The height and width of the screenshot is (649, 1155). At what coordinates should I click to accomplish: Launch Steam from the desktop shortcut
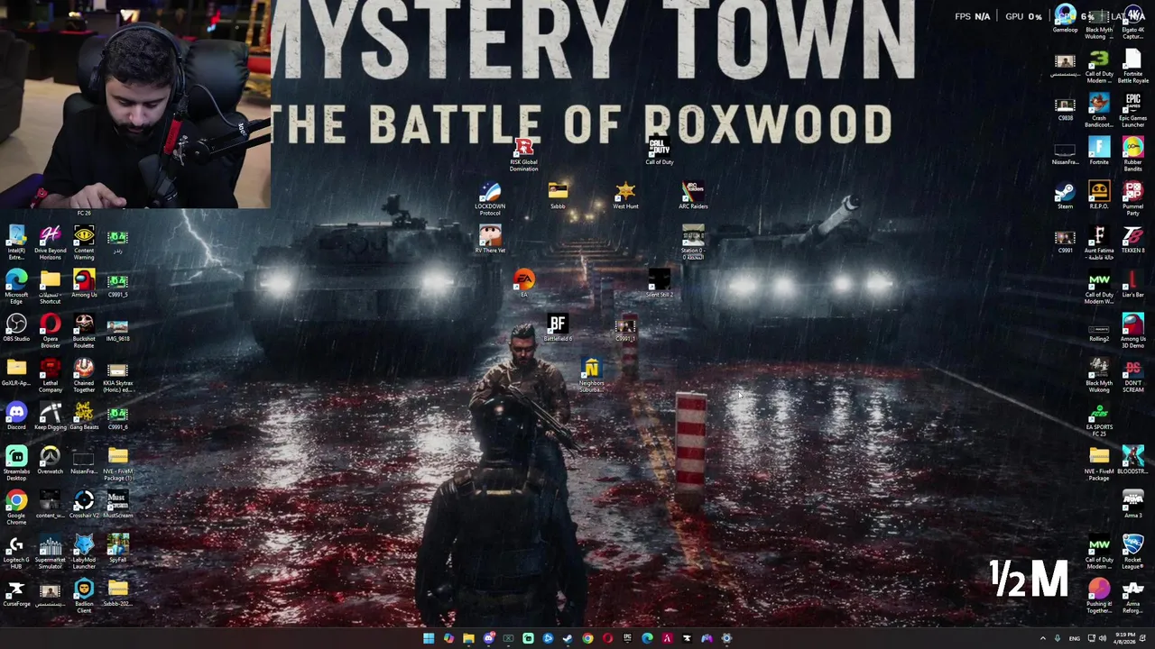coord(1065,197)
